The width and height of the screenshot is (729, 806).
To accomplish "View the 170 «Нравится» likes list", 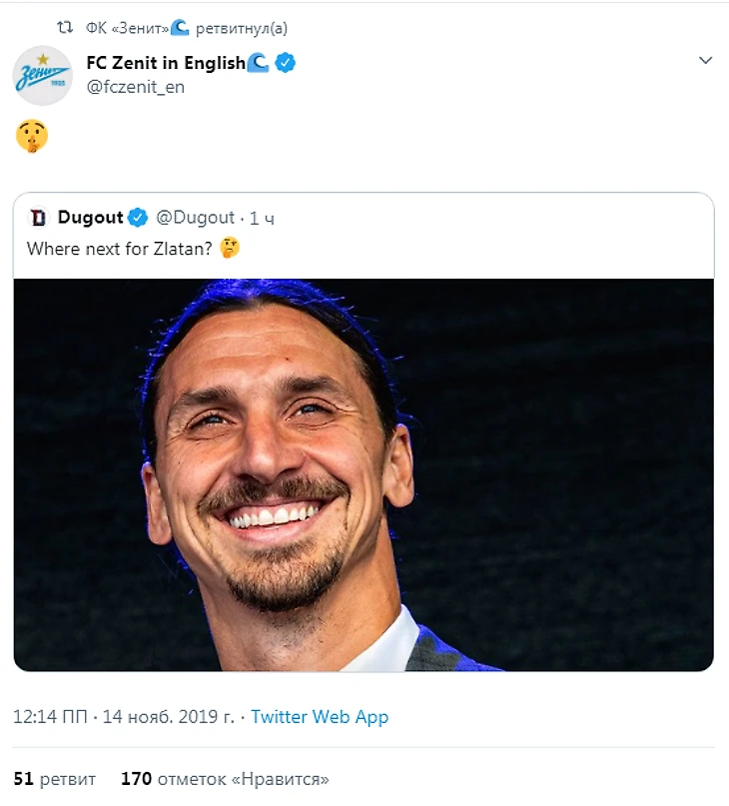I will pyautogui.click(x=225, y=778).
